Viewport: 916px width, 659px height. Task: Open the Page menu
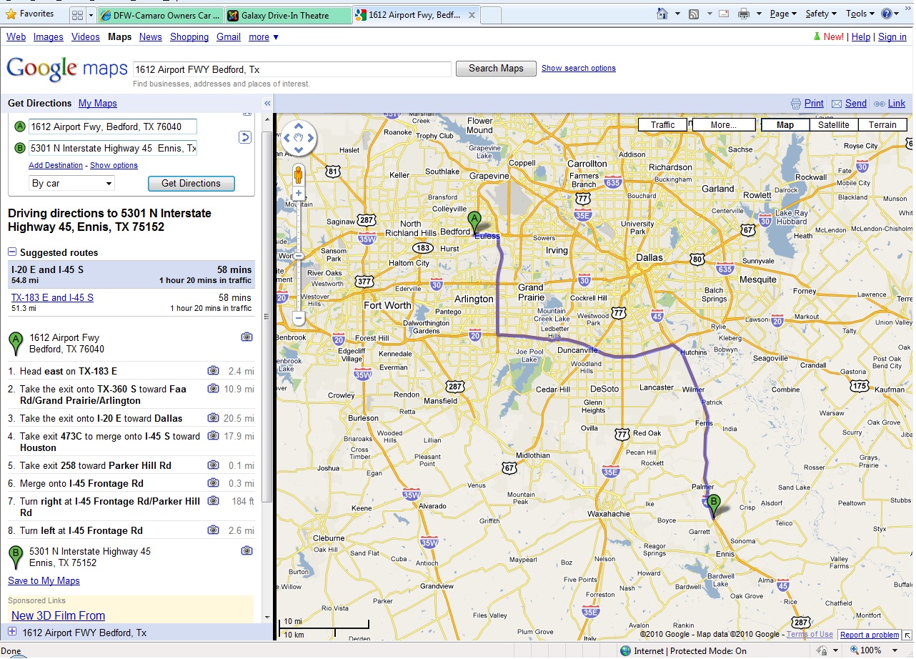coord(784,14)
